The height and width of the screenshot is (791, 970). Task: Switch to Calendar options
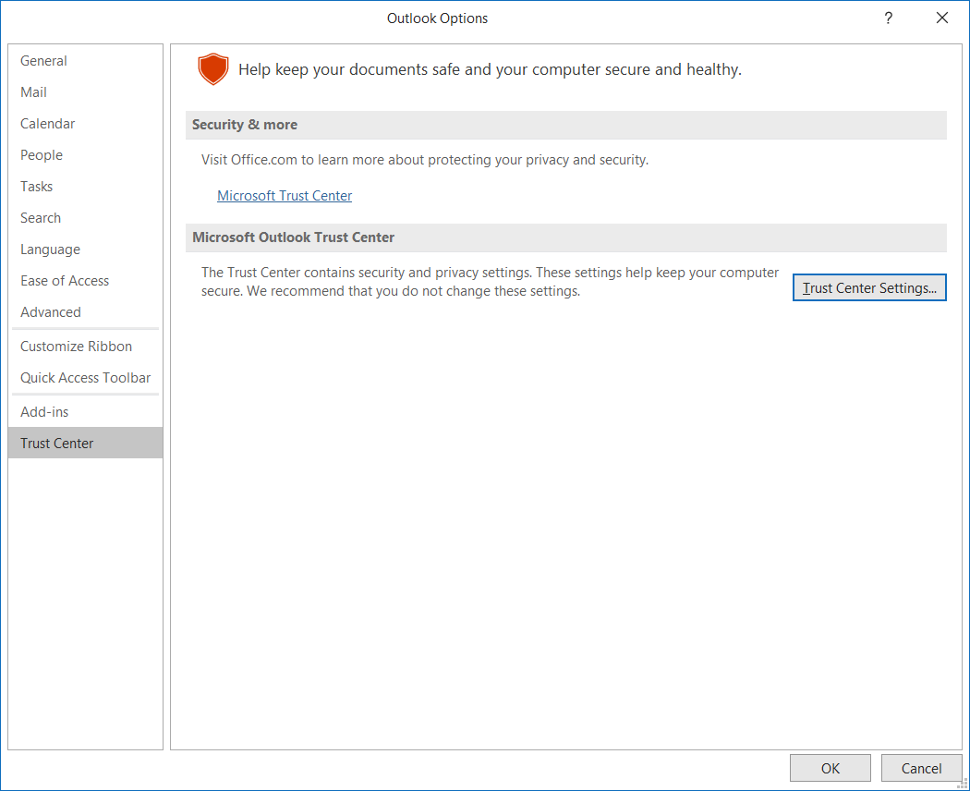[x=85, y=124]
